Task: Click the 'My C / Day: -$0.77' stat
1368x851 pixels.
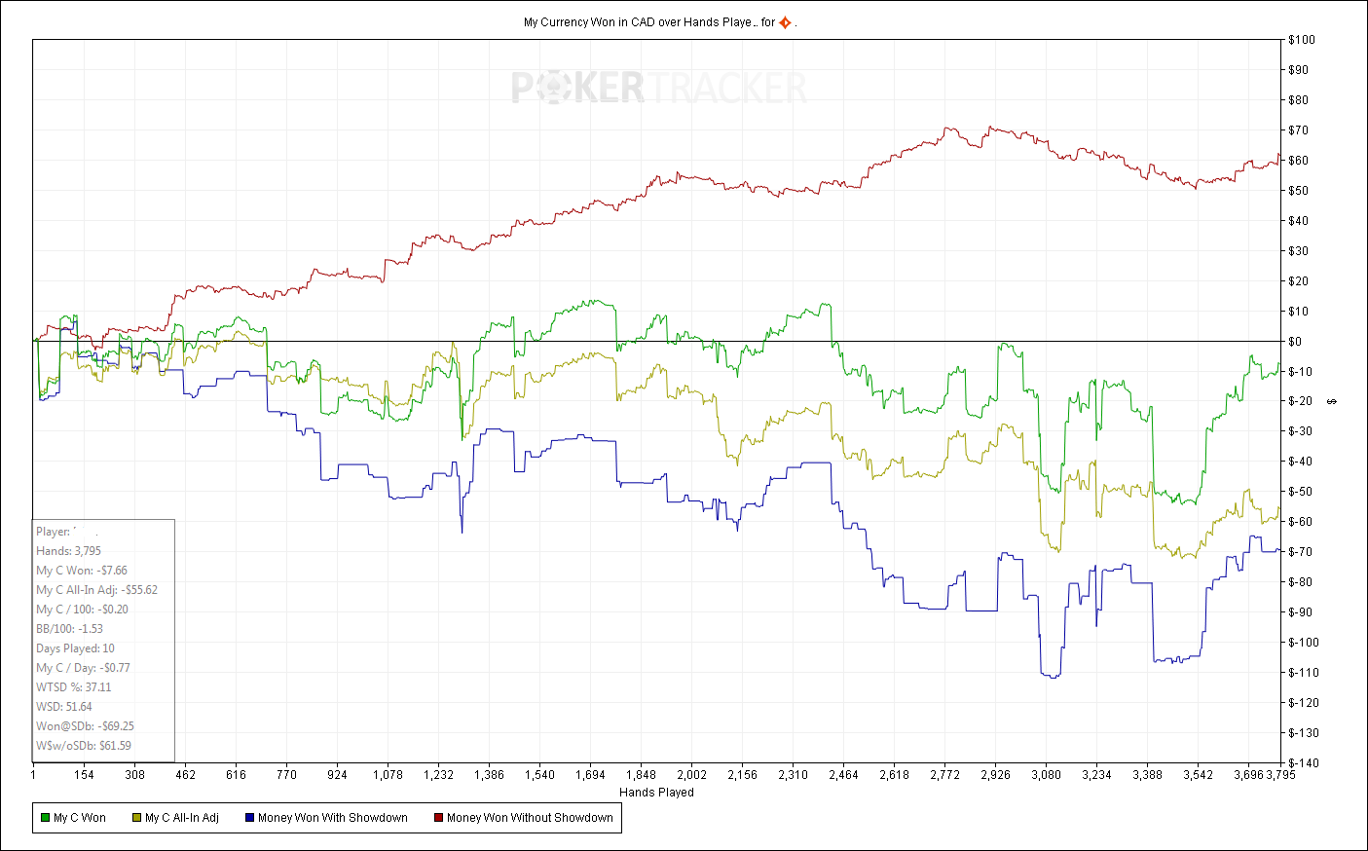Action: (83, 668)
